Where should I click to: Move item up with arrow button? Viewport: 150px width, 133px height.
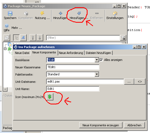[x=33, y=38]
